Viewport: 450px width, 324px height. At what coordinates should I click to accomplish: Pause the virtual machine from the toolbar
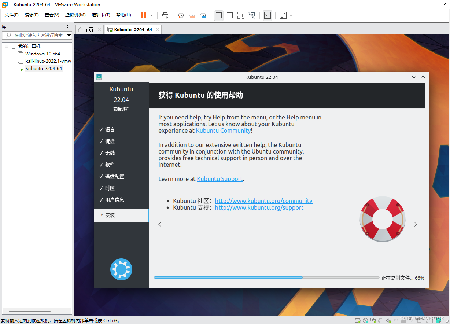tap(144, 15)
